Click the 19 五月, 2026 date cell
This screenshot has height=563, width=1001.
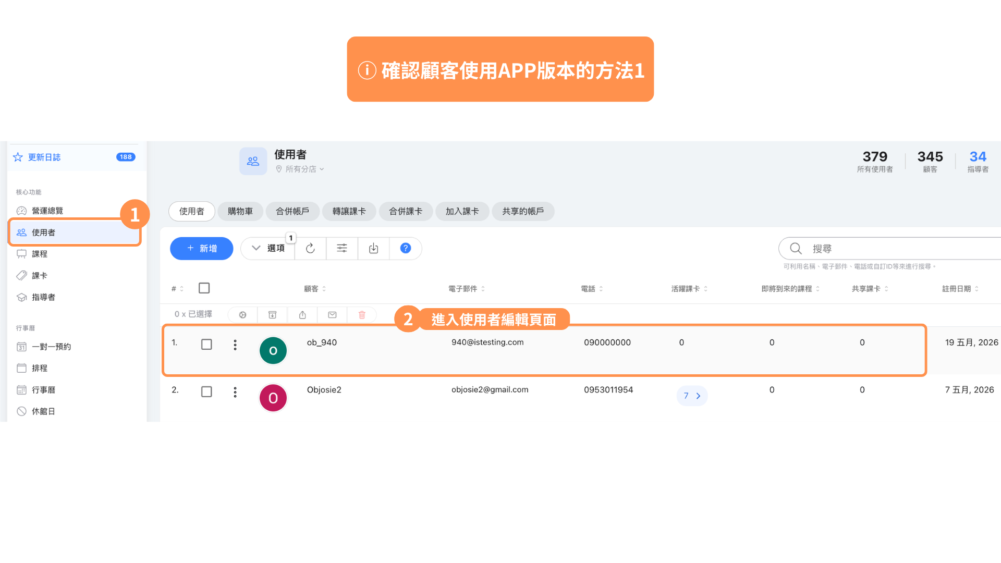972,342
